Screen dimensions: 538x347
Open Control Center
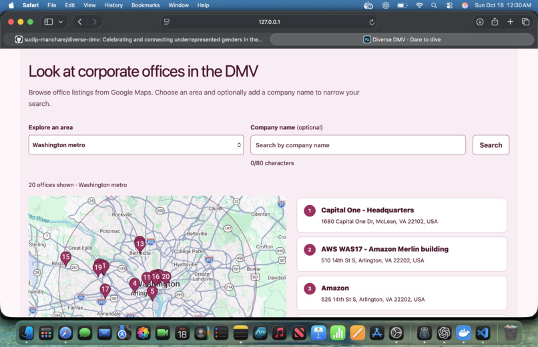coord(449,5)
